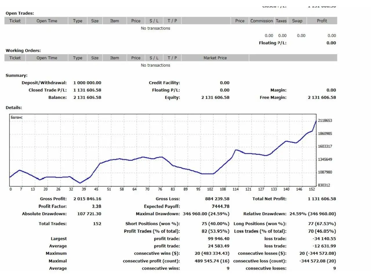
Task: Click the Deposit/Withdrawal amount 1 000 000.00
Action: (x=87, y=83)
